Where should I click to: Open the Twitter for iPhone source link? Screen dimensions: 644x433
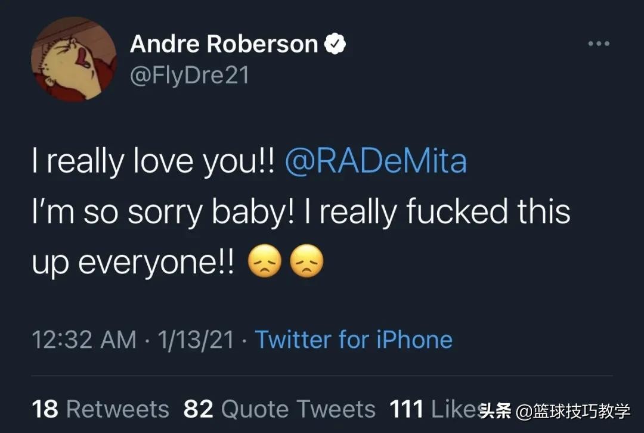[354, 339]
